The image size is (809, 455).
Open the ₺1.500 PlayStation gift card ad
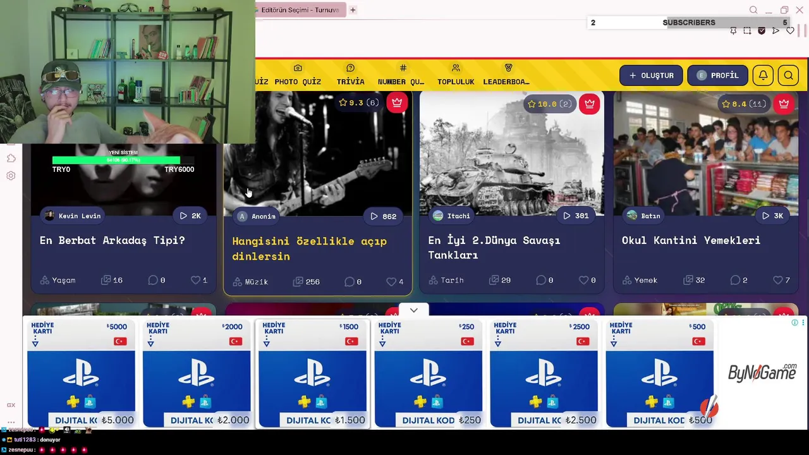point(312,374)
